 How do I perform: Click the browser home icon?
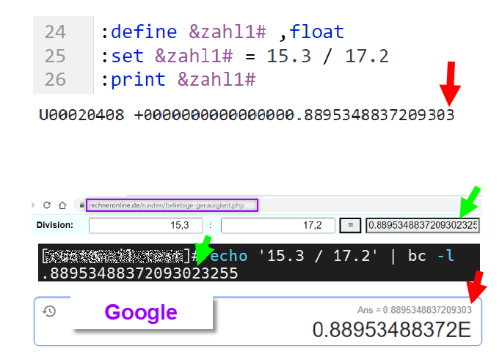(62, 205)
